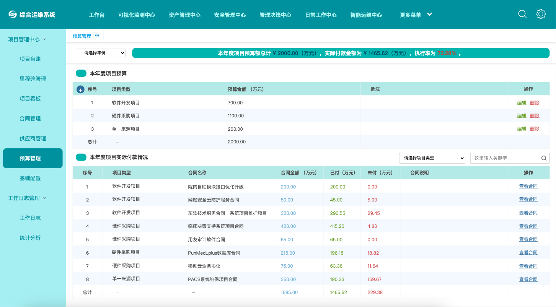Viewport: 556px width, 307px height.
Task: Collapse the 项目管理中心 menu group
Action: [27, 39]
